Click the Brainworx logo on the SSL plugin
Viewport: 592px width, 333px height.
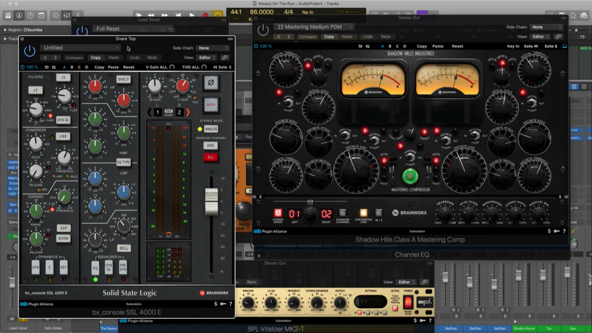click(214, 293)
